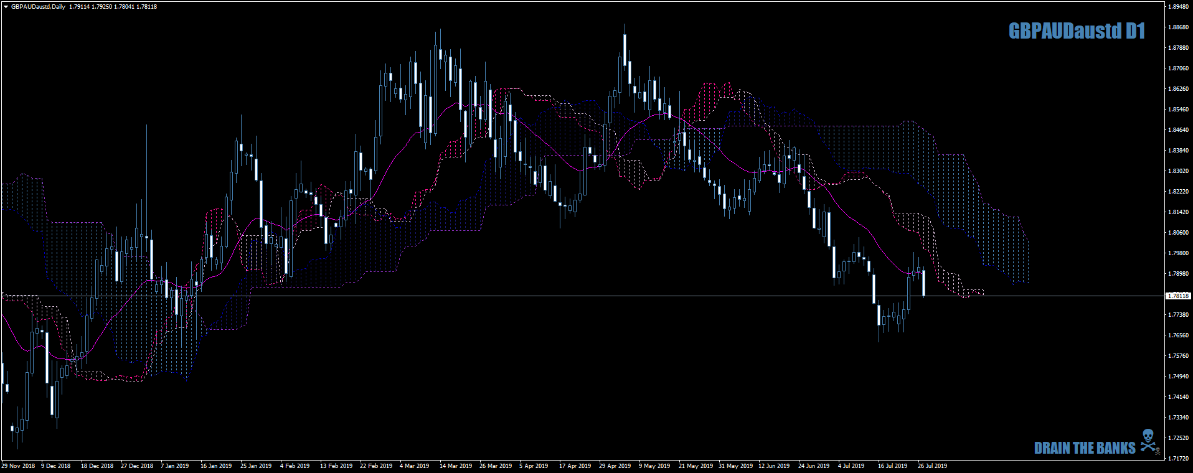
Task: Click the 21 May 2019 date label
Action: (695, 466)
